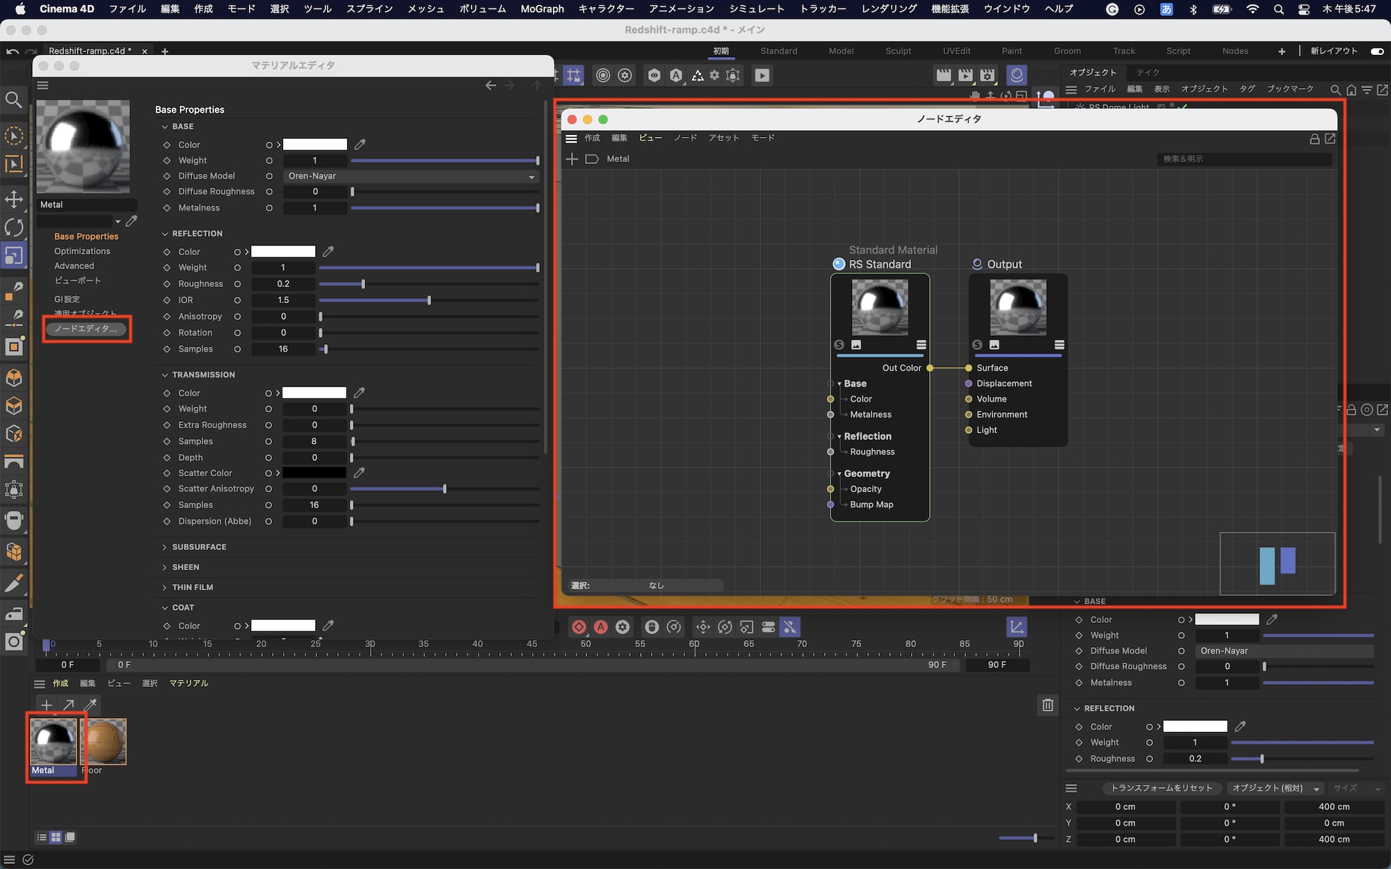Click add node plus icon beside Metal
The width and height of the screenshot is (1391, 869).
click(572, 159)
